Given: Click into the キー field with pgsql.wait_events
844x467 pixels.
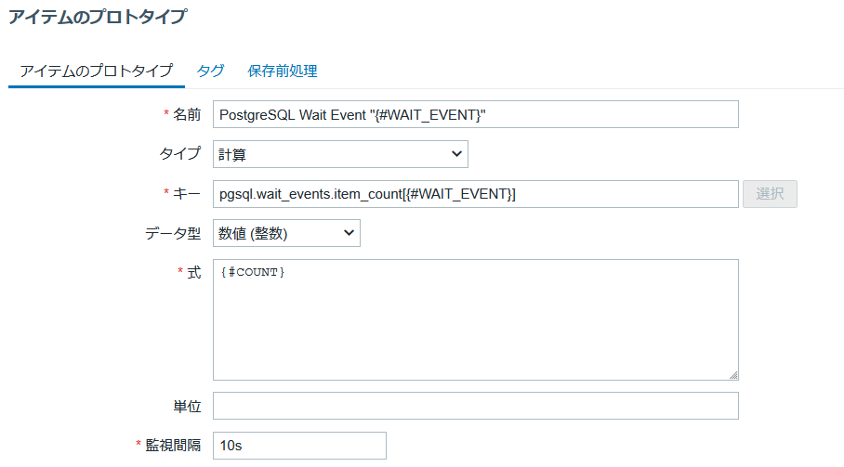Looking at the screenshot, I should coord(475,194).
